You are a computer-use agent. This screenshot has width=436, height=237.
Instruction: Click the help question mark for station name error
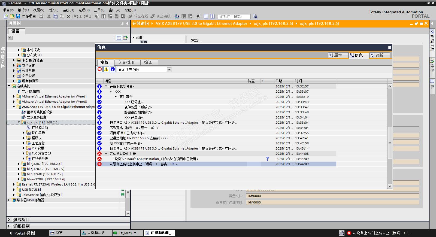point(267,159)
